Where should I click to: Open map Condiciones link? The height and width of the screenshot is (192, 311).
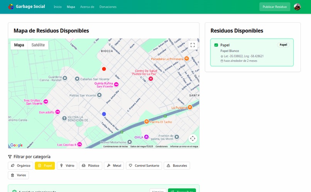pos(161,147)
